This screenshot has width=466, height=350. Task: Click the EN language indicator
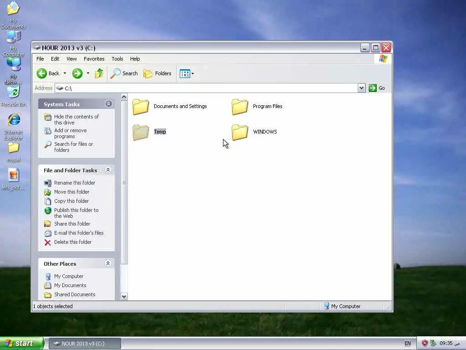pyautogui.click(x=407, y=343)
